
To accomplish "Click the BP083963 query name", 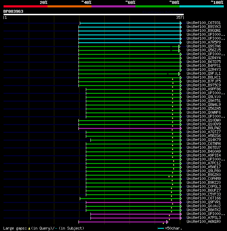I will pos(13,11).
